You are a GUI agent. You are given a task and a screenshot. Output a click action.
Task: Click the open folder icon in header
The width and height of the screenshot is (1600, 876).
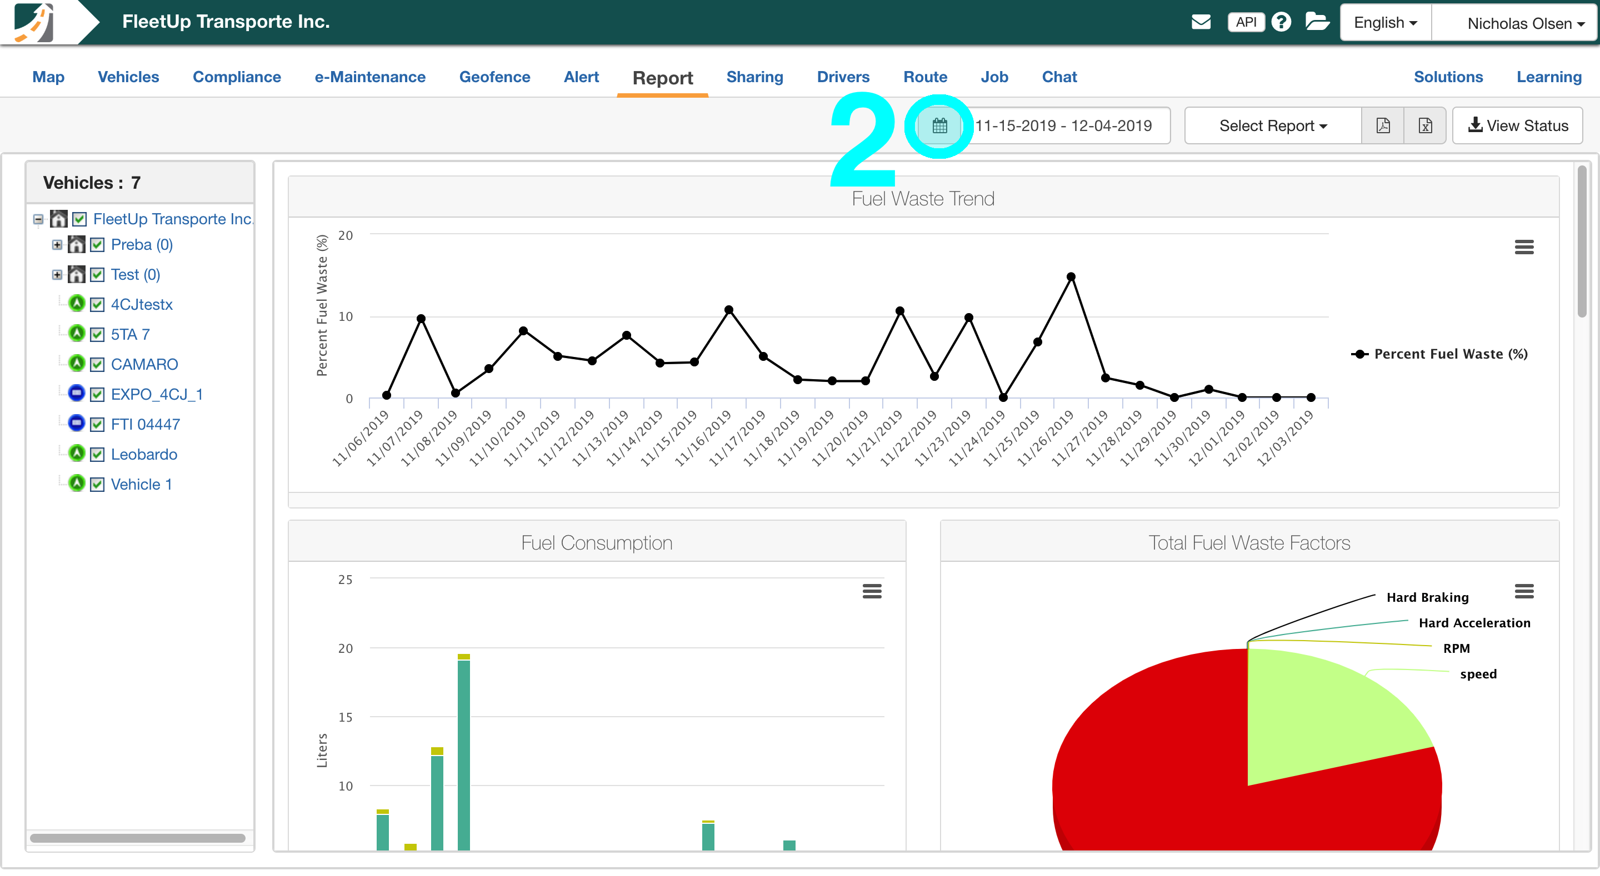(1317, 22)
